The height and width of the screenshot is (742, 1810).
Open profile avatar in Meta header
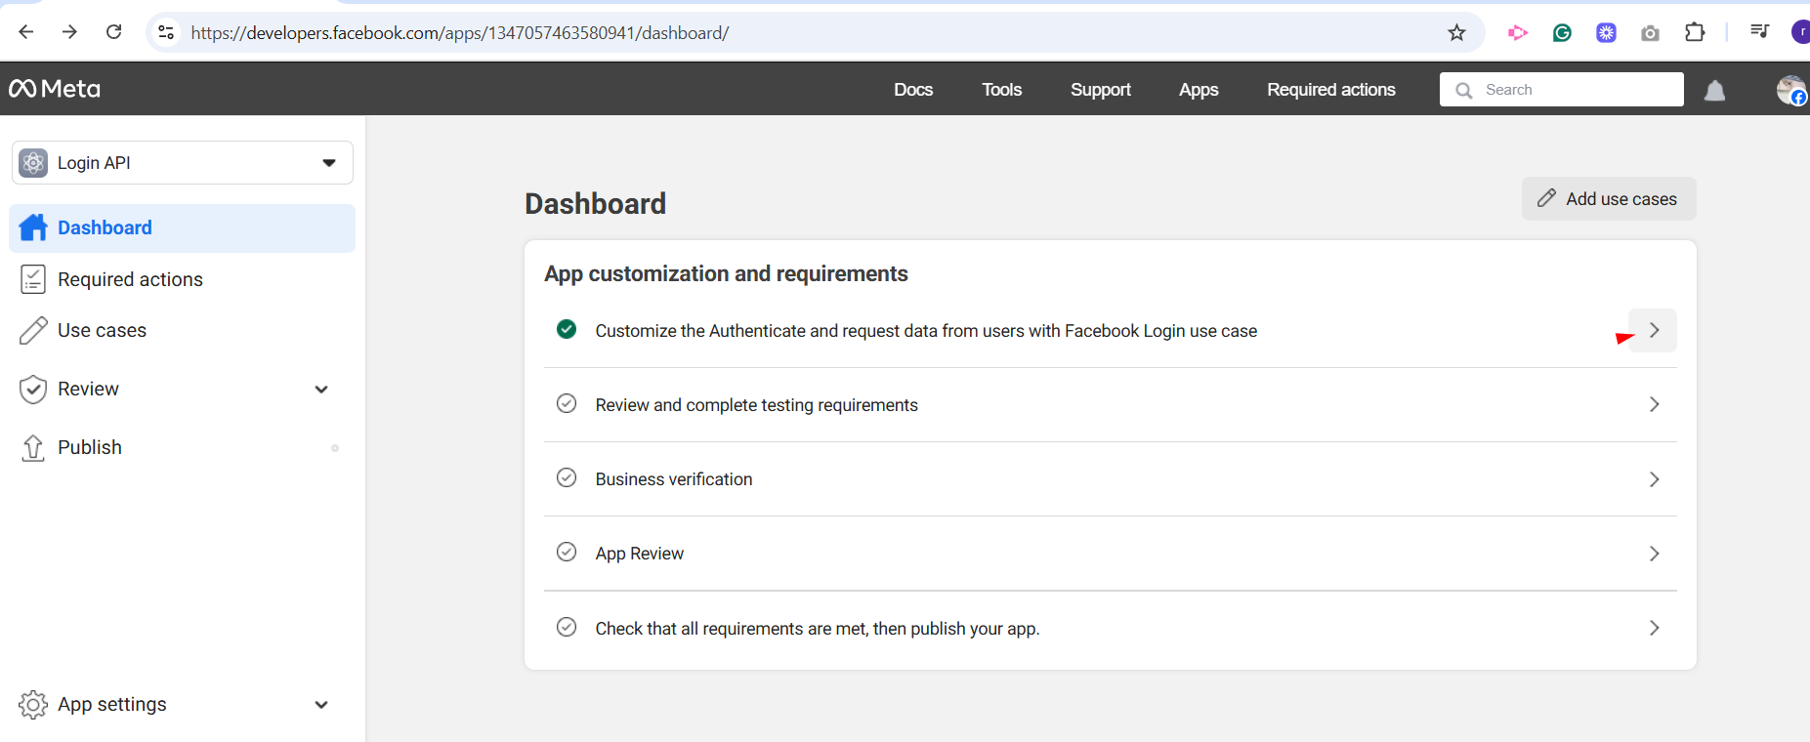(x=1790, y=90)
